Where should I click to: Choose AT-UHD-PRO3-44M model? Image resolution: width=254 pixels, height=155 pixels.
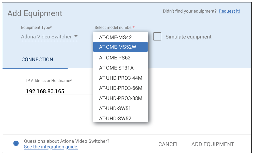coord(121,78)
